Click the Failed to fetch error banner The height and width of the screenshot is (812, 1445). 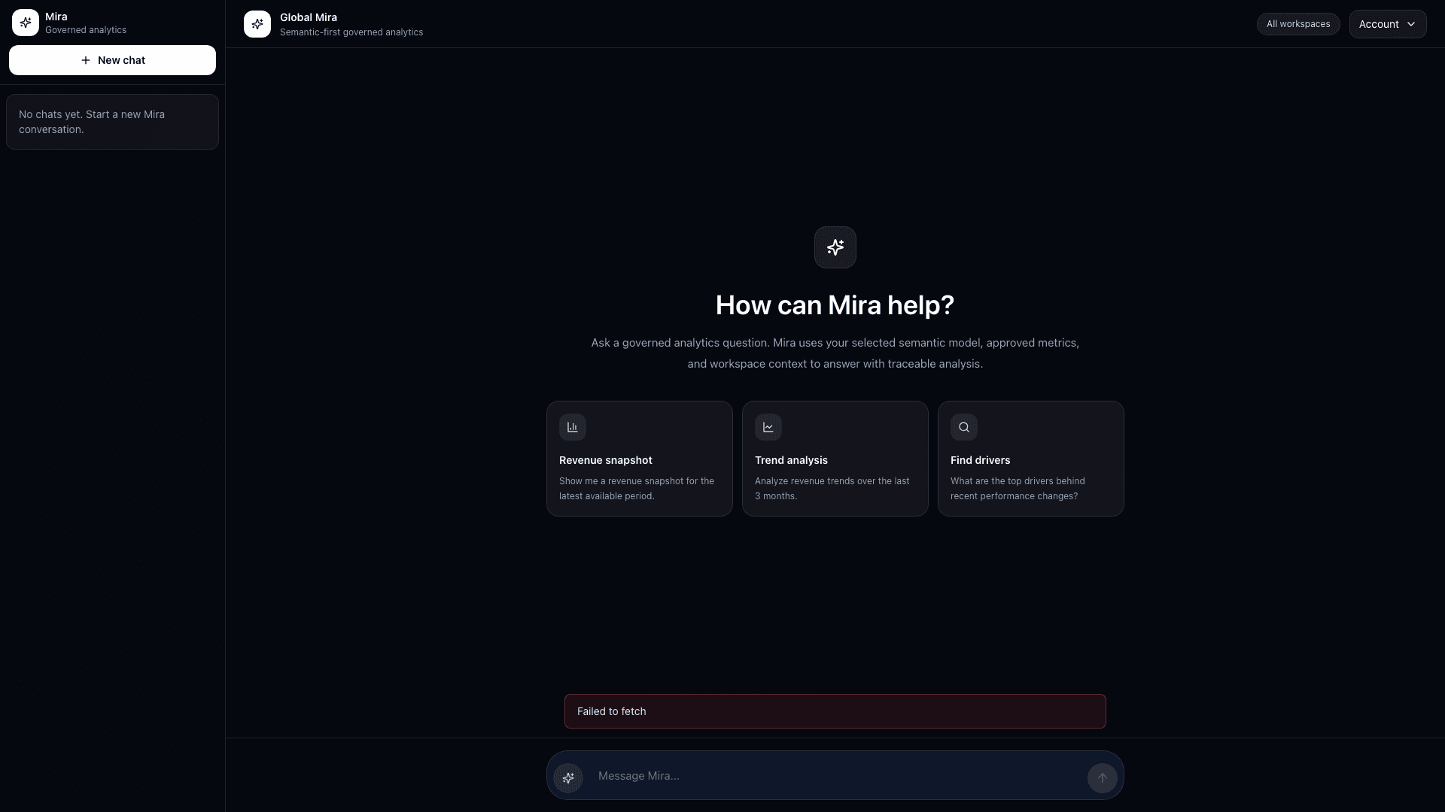point(835,711)
